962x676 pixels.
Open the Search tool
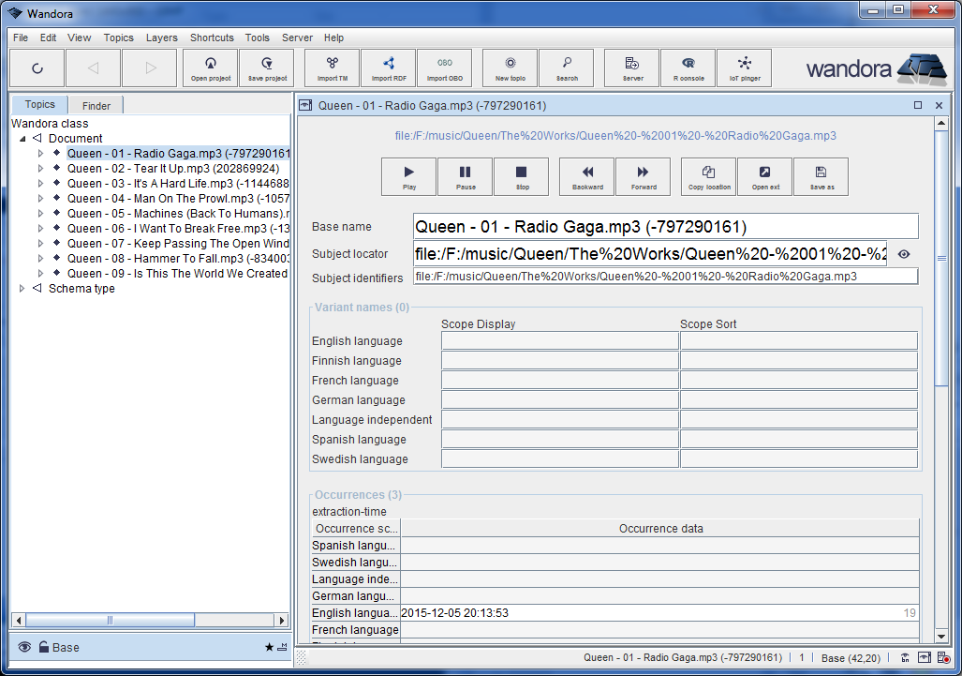[x=566, y=68]
